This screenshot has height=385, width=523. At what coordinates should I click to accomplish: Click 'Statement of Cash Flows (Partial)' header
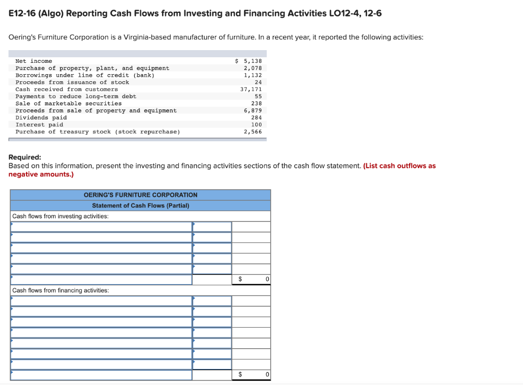140,206
